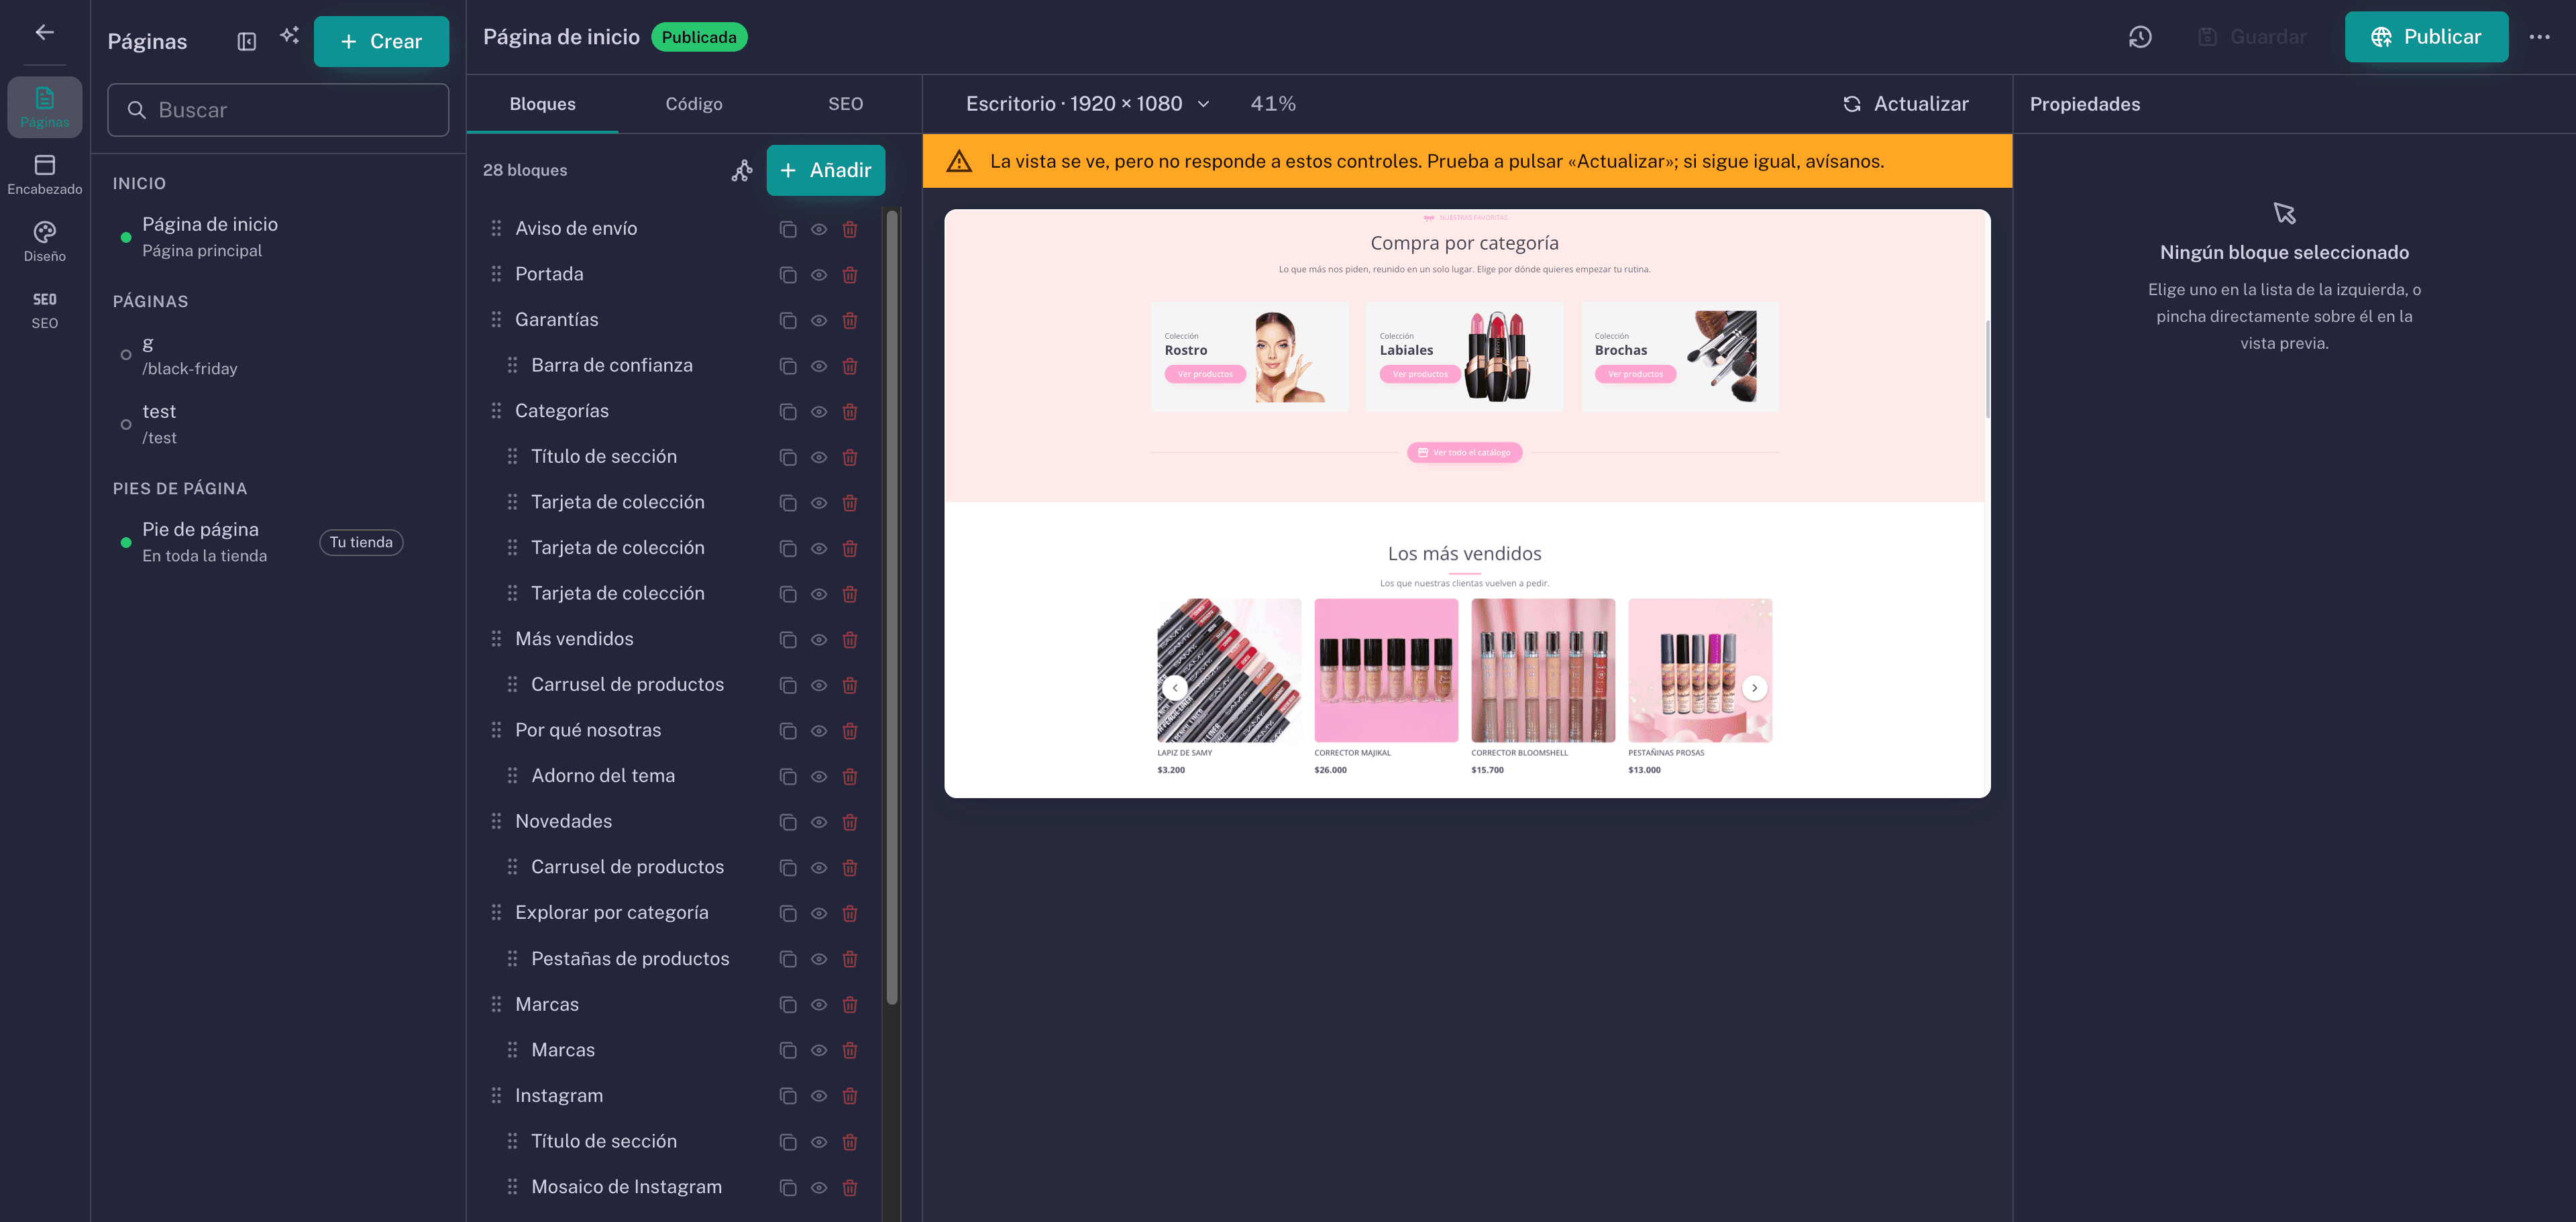Viewport: 2576px width, 1222px height.
Task: Toggle visibility of Mosaico de Instagram block
Action: click(x=819, y=1188)
